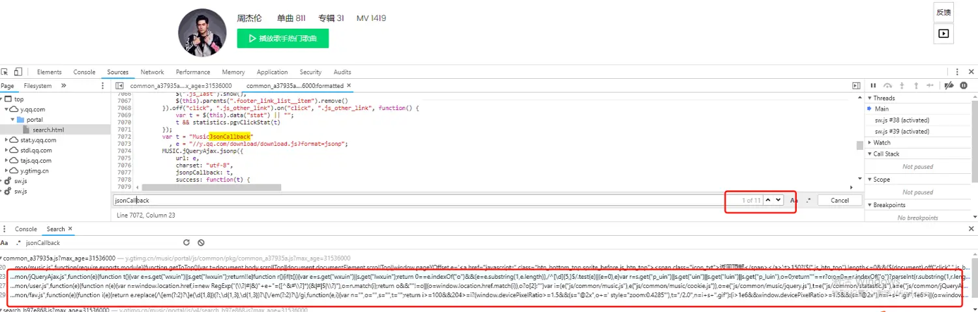Activate the inspect element picker icon
Image resolution: width=978 pixels, height=312 pixels.
(5, 72)
